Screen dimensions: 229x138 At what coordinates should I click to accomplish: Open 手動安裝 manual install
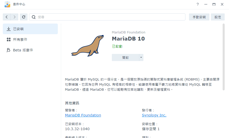[199, 17]
